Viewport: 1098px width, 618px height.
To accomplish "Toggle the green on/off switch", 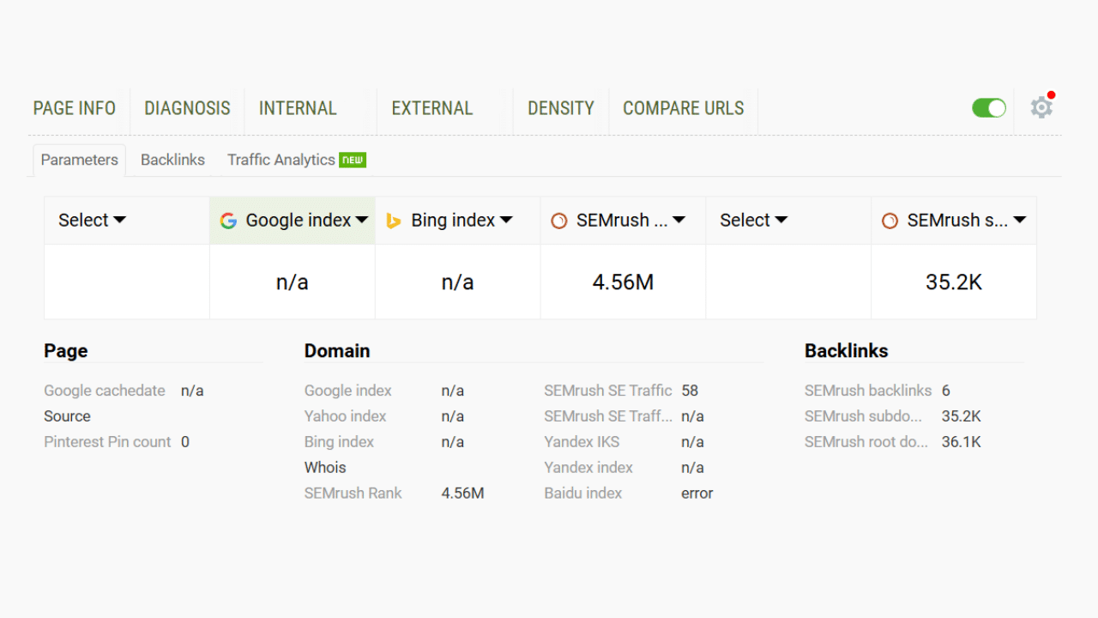I will click(988, 108).
